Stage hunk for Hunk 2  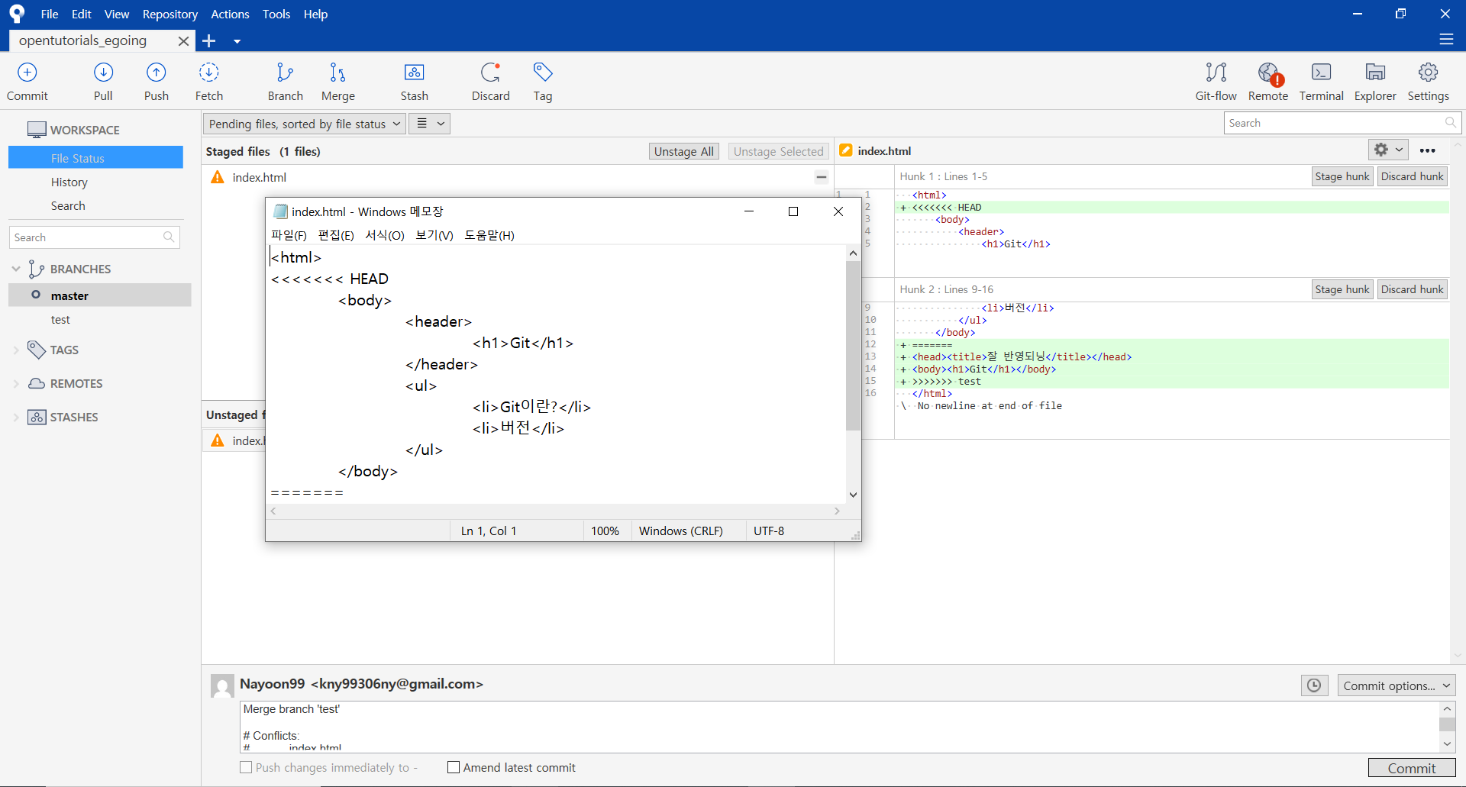(x=1342, y=289)
